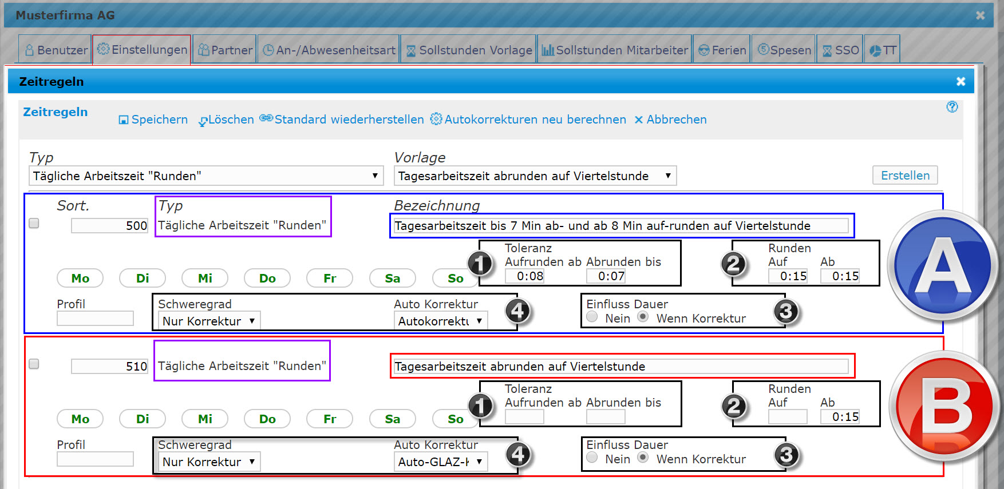Close the Zeitregeln dialog
Image resolution: width=1004 pixels, height=489 pixels.
click(x=961, y=81)
